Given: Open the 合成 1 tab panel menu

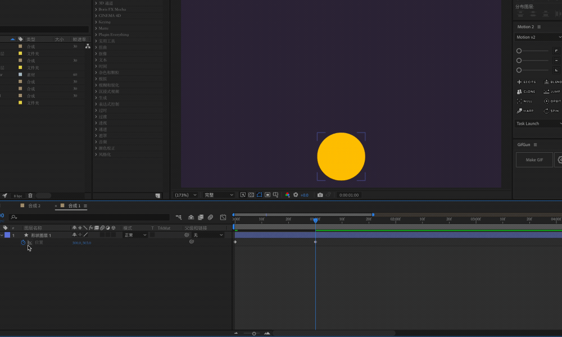Looking at the screenshot, I should tap(85, 206).
